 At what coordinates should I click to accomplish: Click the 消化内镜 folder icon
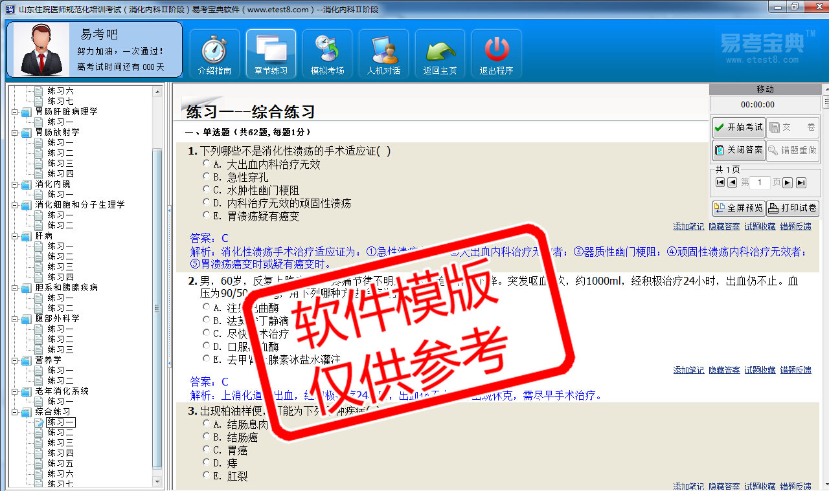coord(26,184)
